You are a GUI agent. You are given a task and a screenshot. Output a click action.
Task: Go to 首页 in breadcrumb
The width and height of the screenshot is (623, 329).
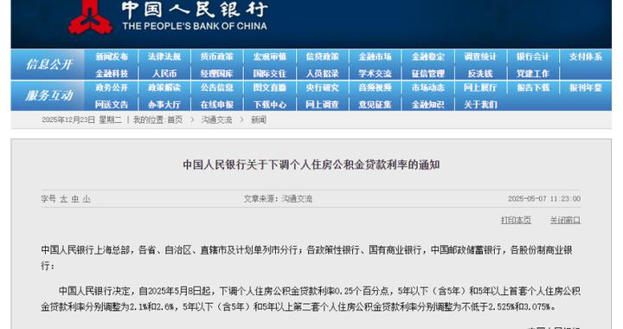tap(175, 119)
